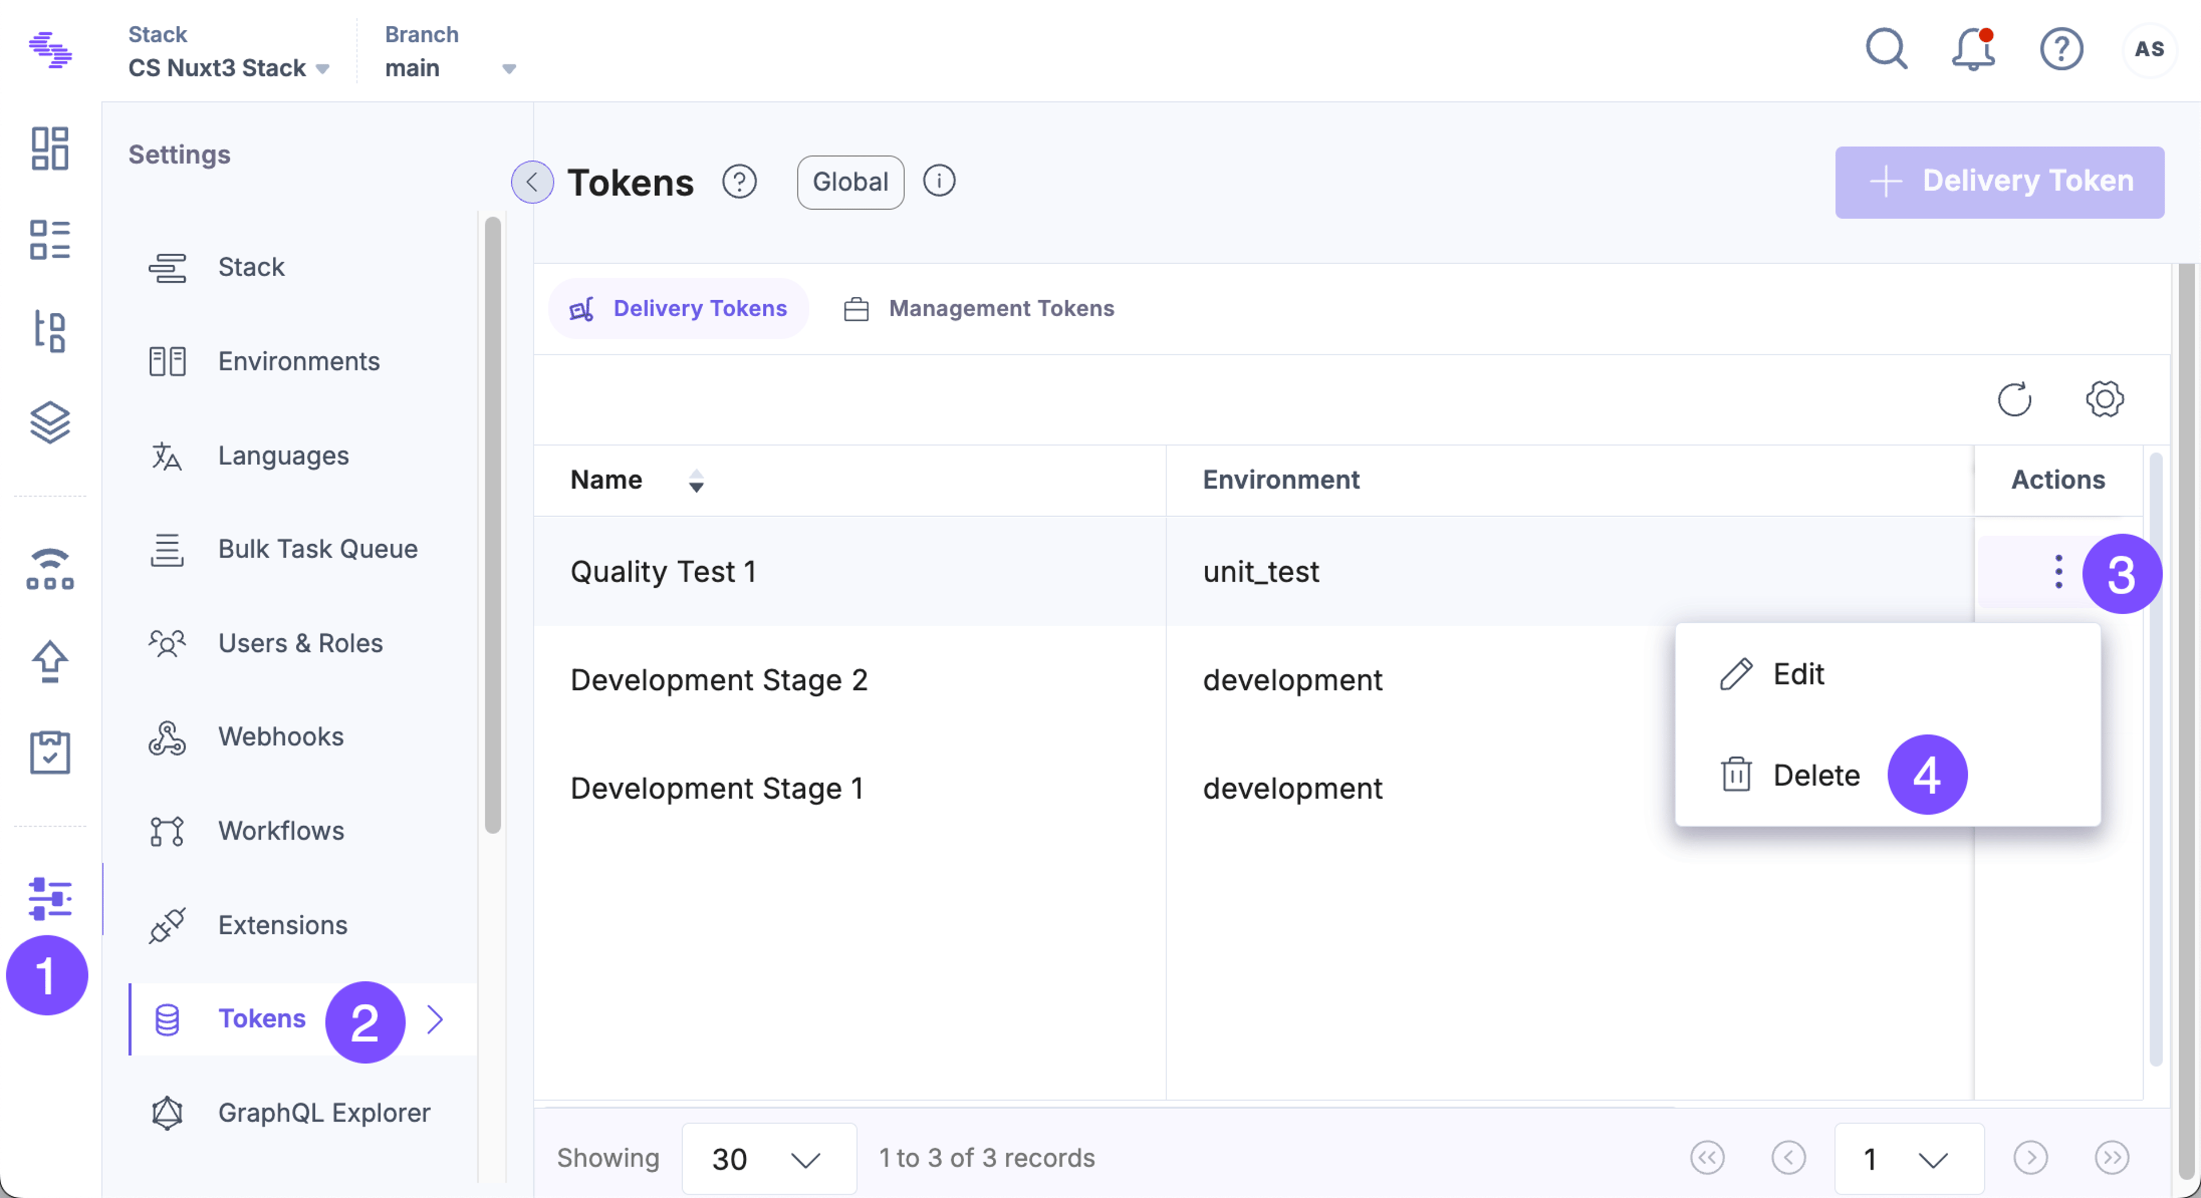Open the AS user avatar menu

coord(2149,49)
